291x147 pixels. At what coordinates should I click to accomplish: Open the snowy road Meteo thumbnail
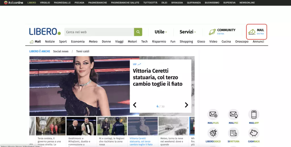tap(173, 126)
